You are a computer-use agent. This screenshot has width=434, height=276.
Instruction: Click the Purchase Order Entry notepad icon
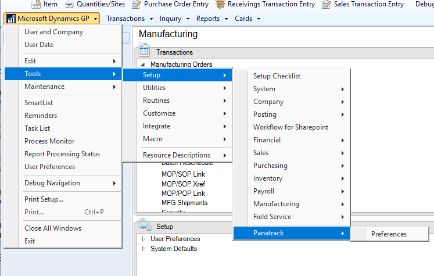(136, 4)
